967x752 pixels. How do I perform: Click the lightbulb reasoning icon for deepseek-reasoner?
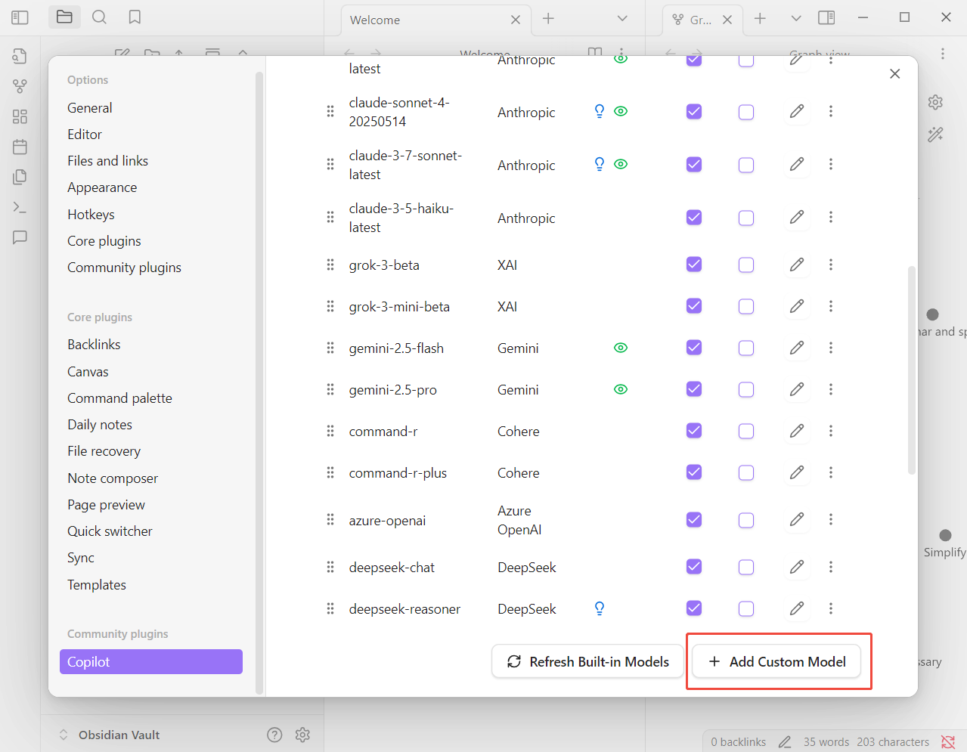click(600, 608)
